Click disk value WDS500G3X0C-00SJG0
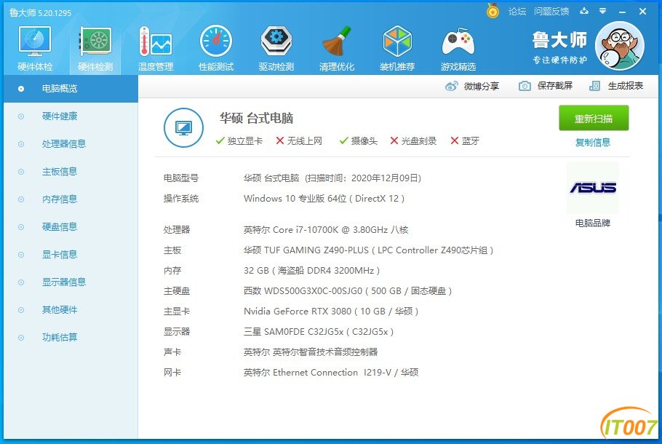Screen dimensions: 662x444 point(348,290)
